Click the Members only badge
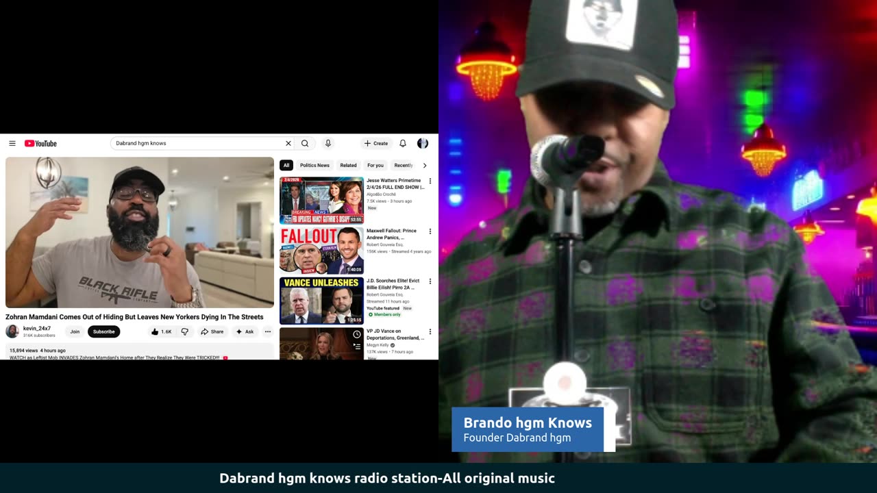This screenshot has width=877, height=493. pos(384,314)
